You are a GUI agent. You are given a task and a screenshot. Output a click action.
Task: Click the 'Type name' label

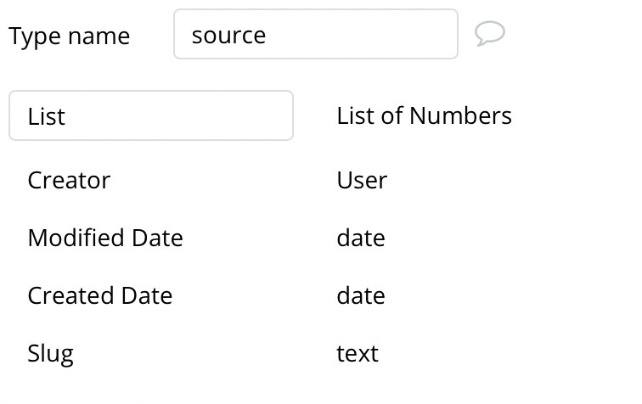70,36
